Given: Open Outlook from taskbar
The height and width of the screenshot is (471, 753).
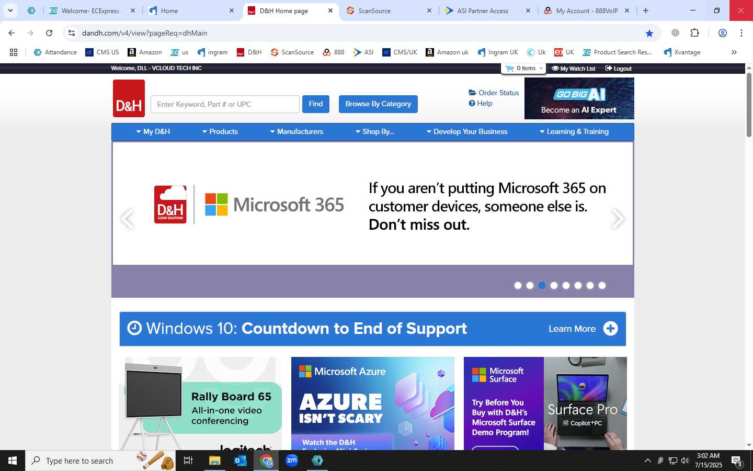Looking at the screenshot, I should (241, 461).
